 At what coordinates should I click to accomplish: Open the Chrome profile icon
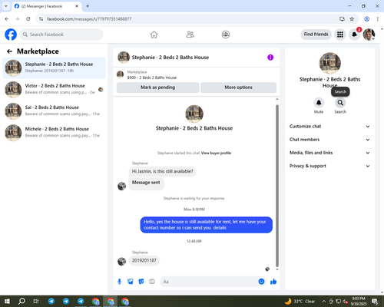(x=366, y=19)
